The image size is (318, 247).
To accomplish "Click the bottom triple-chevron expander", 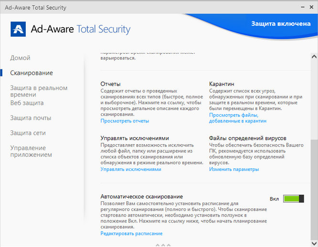I will point(163,245).
